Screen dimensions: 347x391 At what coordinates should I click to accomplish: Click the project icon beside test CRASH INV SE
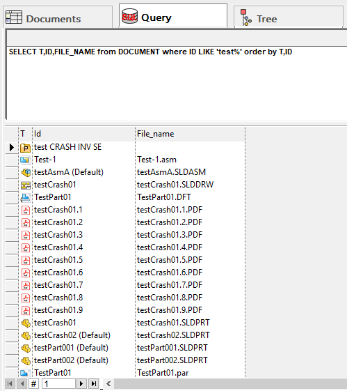point(25,148)
